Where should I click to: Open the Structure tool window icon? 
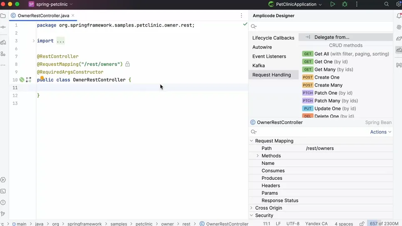tap(3, 54)
